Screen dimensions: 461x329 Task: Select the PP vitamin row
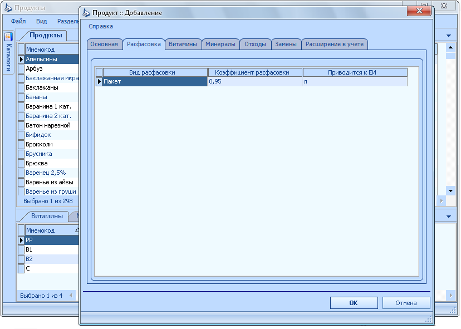[52, 240]
